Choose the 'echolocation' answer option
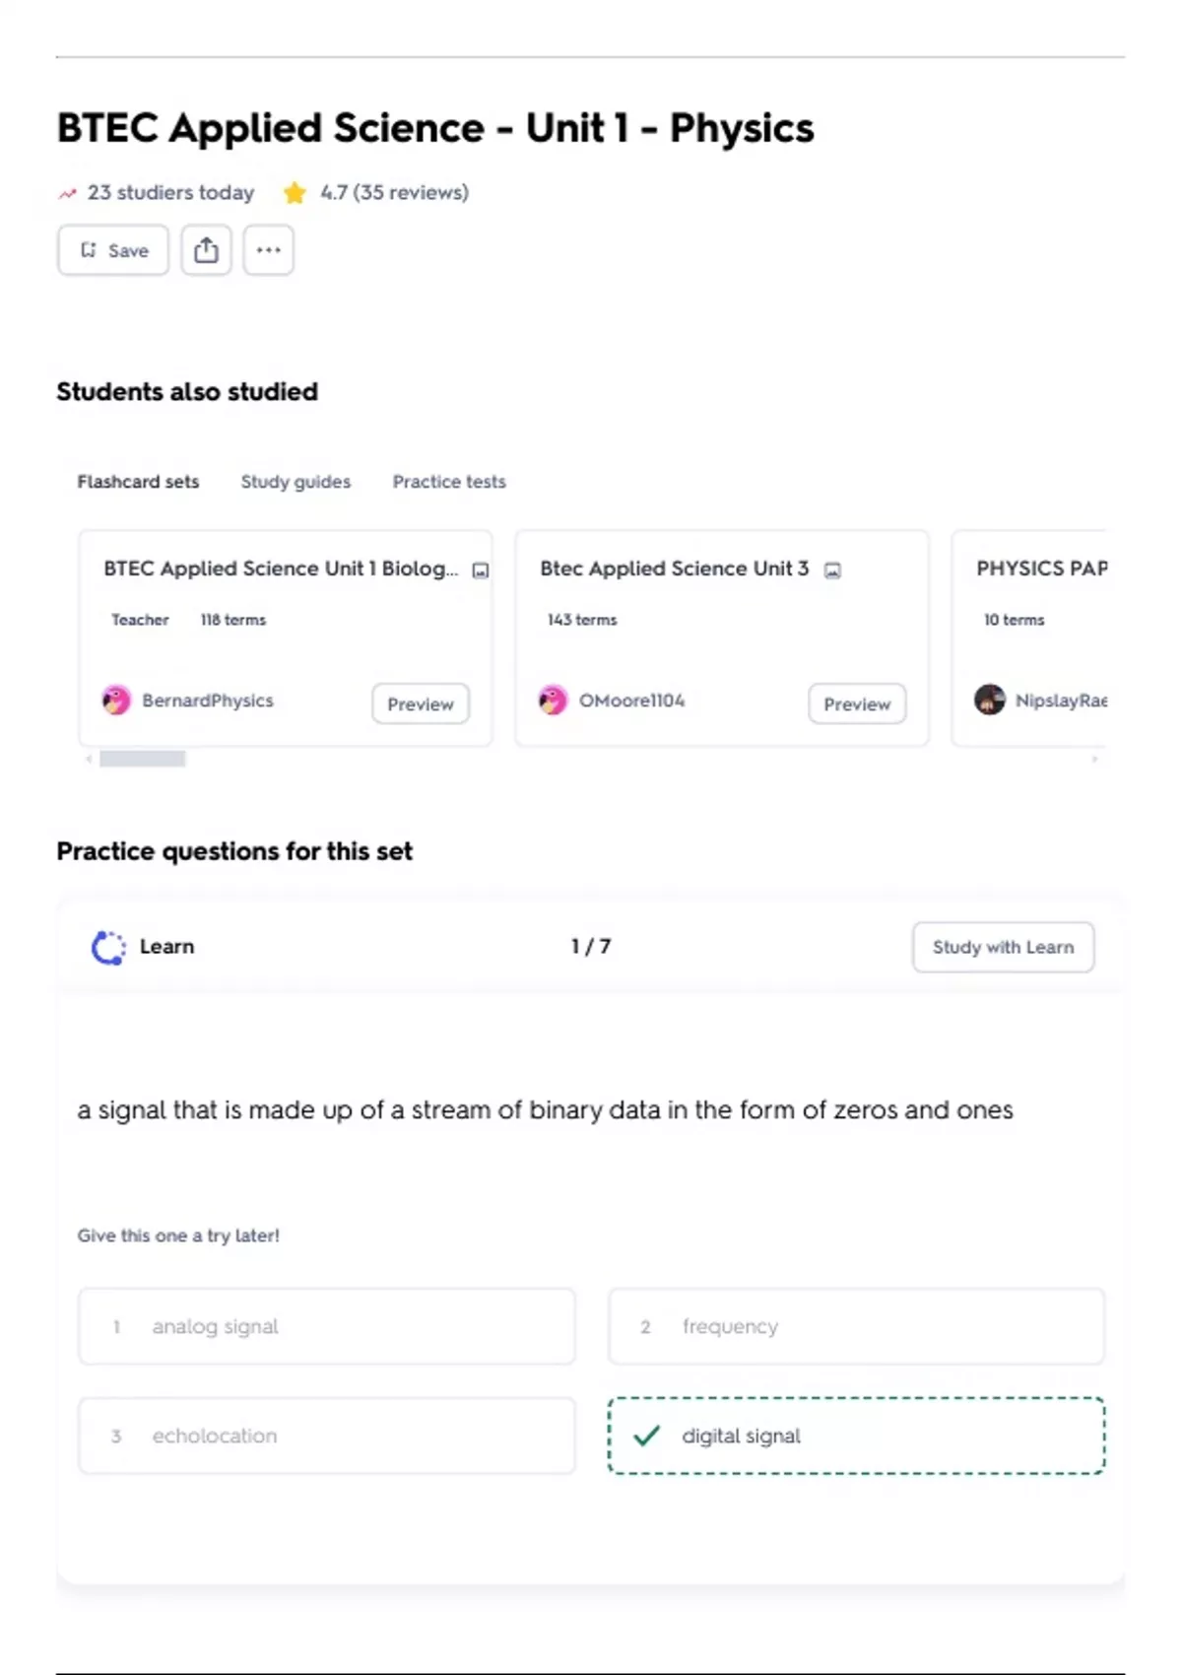 (x=327, y=1436)
